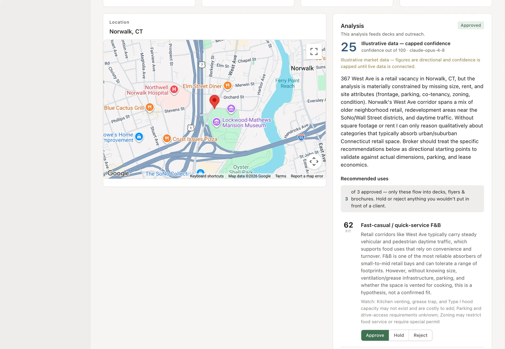Click museum icon near Orchard St
Screen dimensions: 505x349
point(231,109)
